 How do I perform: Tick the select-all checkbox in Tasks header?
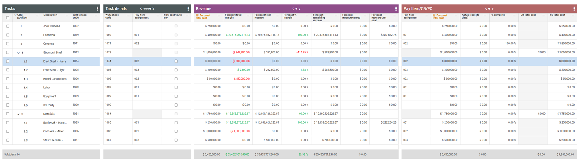coord(7,17)
